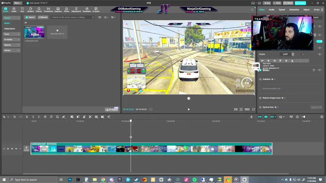
Task: Switch to the Audio inspector tab
Action: click(x=272, y=10)
